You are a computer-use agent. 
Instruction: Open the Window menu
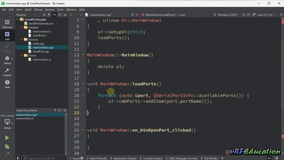(x=71, y=9)
